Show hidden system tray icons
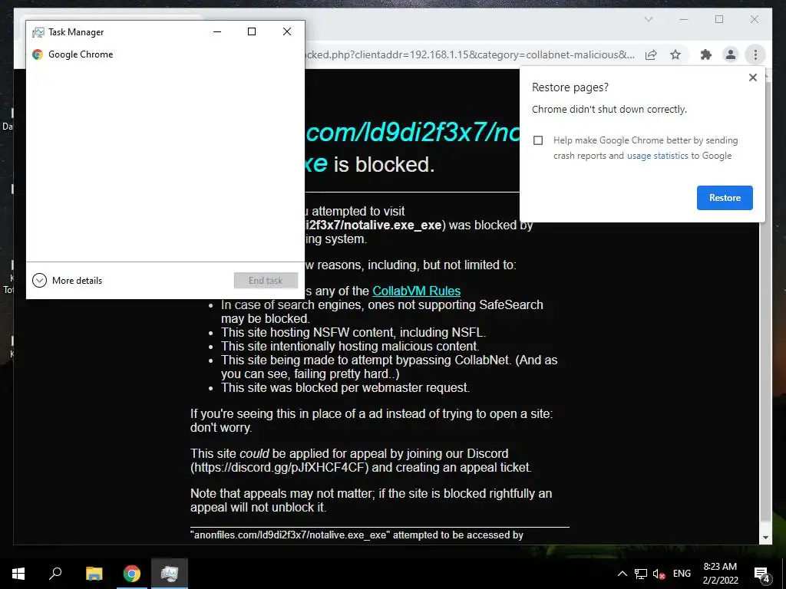 pos(622,574)
